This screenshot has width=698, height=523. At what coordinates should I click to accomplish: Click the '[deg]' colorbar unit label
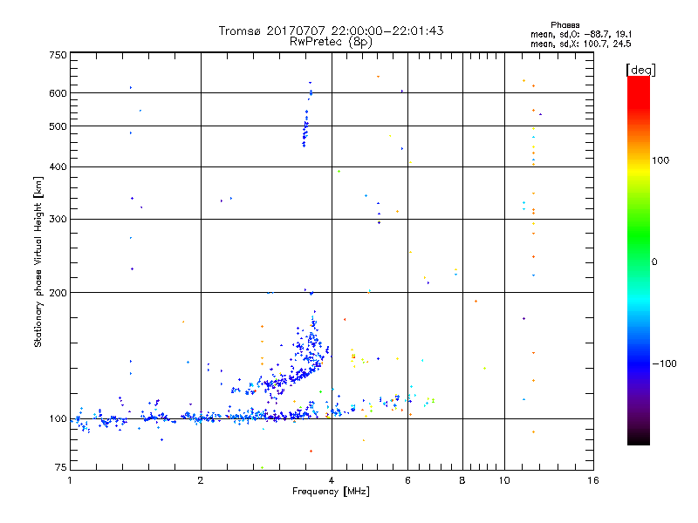point(640,70)
